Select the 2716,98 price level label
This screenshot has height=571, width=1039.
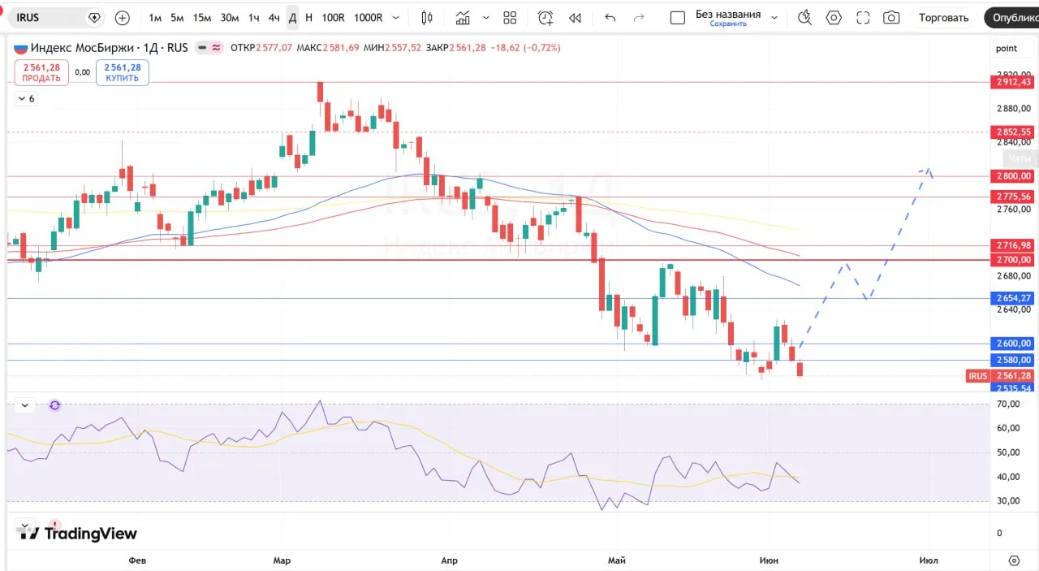click(1013, 245)
